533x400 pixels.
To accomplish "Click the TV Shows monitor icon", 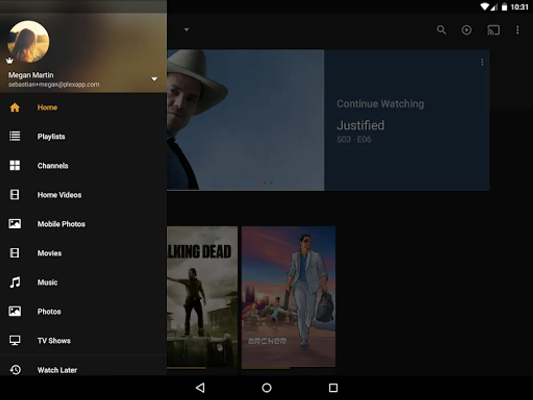I will point(15,340).
